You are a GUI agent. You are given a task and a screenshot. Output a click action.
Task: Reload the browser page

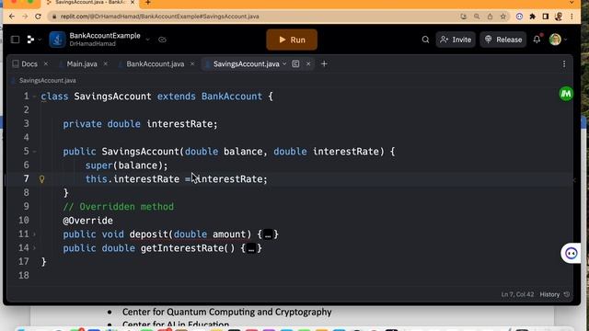pos(38,17)
